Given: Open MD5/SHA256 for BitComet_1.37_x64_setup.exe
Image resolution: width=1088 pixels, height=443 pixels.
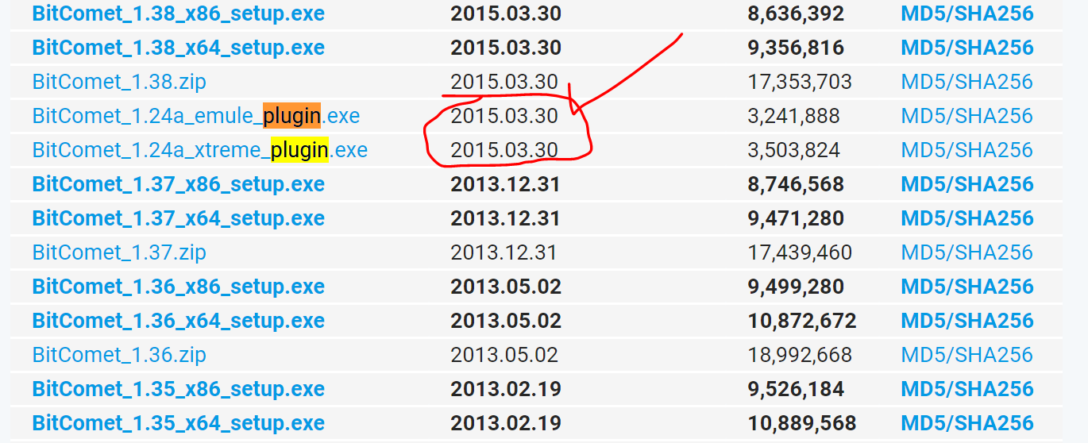Looking at the screenshot, I should [967, 218].
